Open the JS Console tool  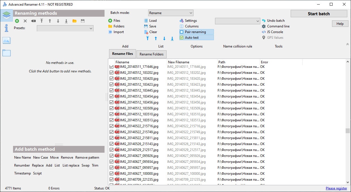coord(264,32)
